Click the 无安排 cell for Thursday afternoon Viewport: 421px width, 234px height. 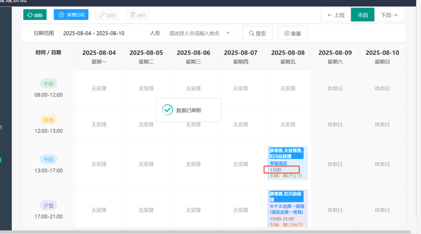(240, 164)
